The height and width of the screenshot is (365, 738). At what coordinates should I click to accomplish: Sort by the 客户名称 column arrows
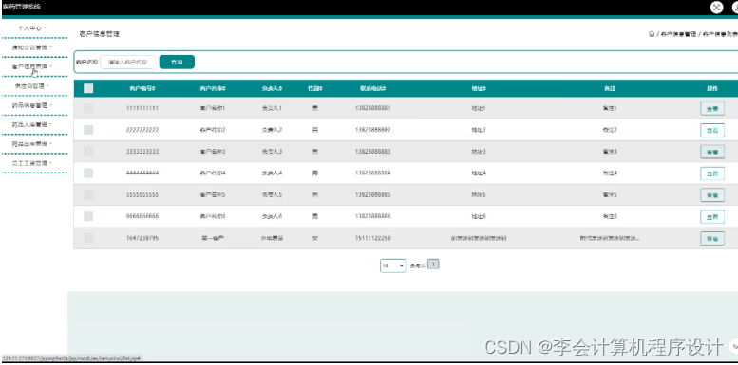click(224, 89)
